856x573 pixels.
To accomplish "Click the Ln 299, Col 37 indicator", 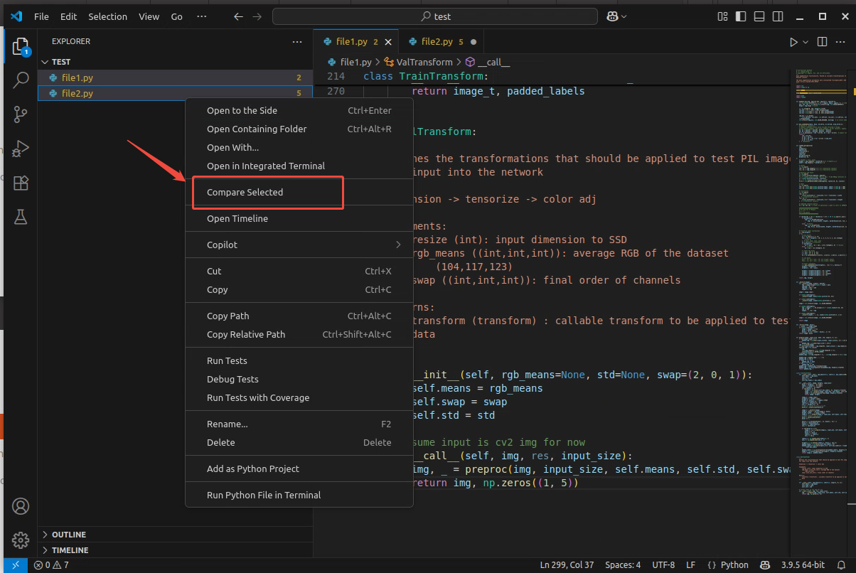I will (x=566, y=565).
